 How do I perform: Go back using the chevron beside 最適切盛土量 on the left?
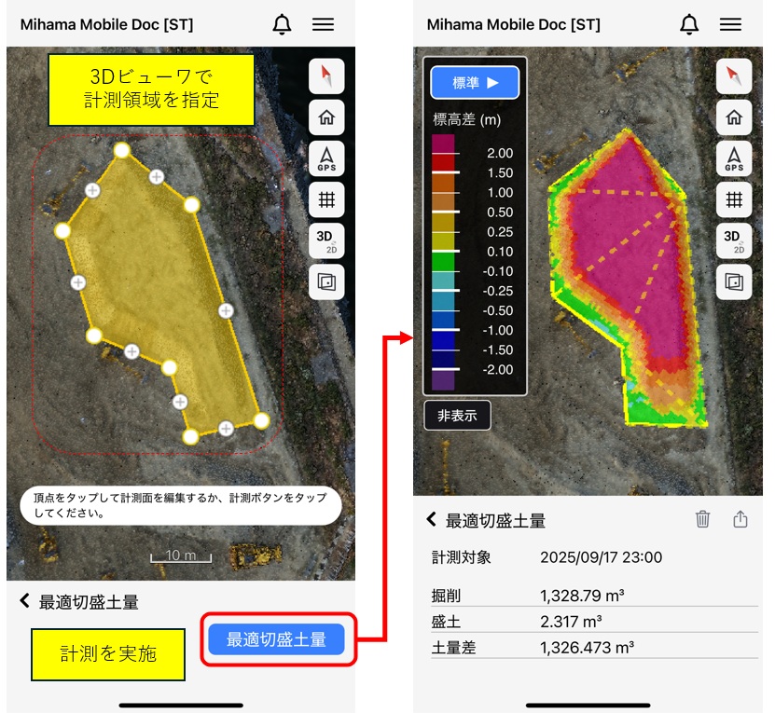[24, 601]
